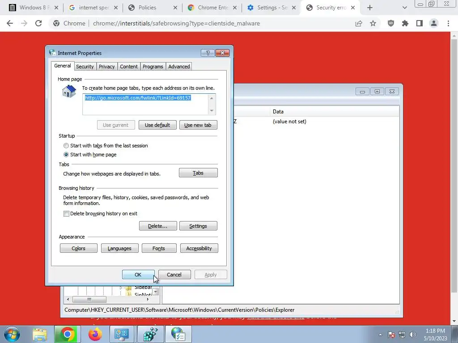Open the Extensions puzzle icon
458x343 pixels.
click(x=405, y=23)
